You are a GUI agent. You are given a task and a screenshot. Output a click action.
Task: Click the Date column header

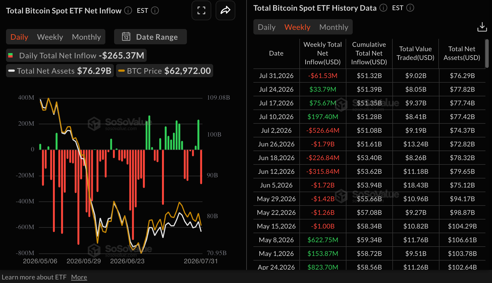tap(276, 53)
